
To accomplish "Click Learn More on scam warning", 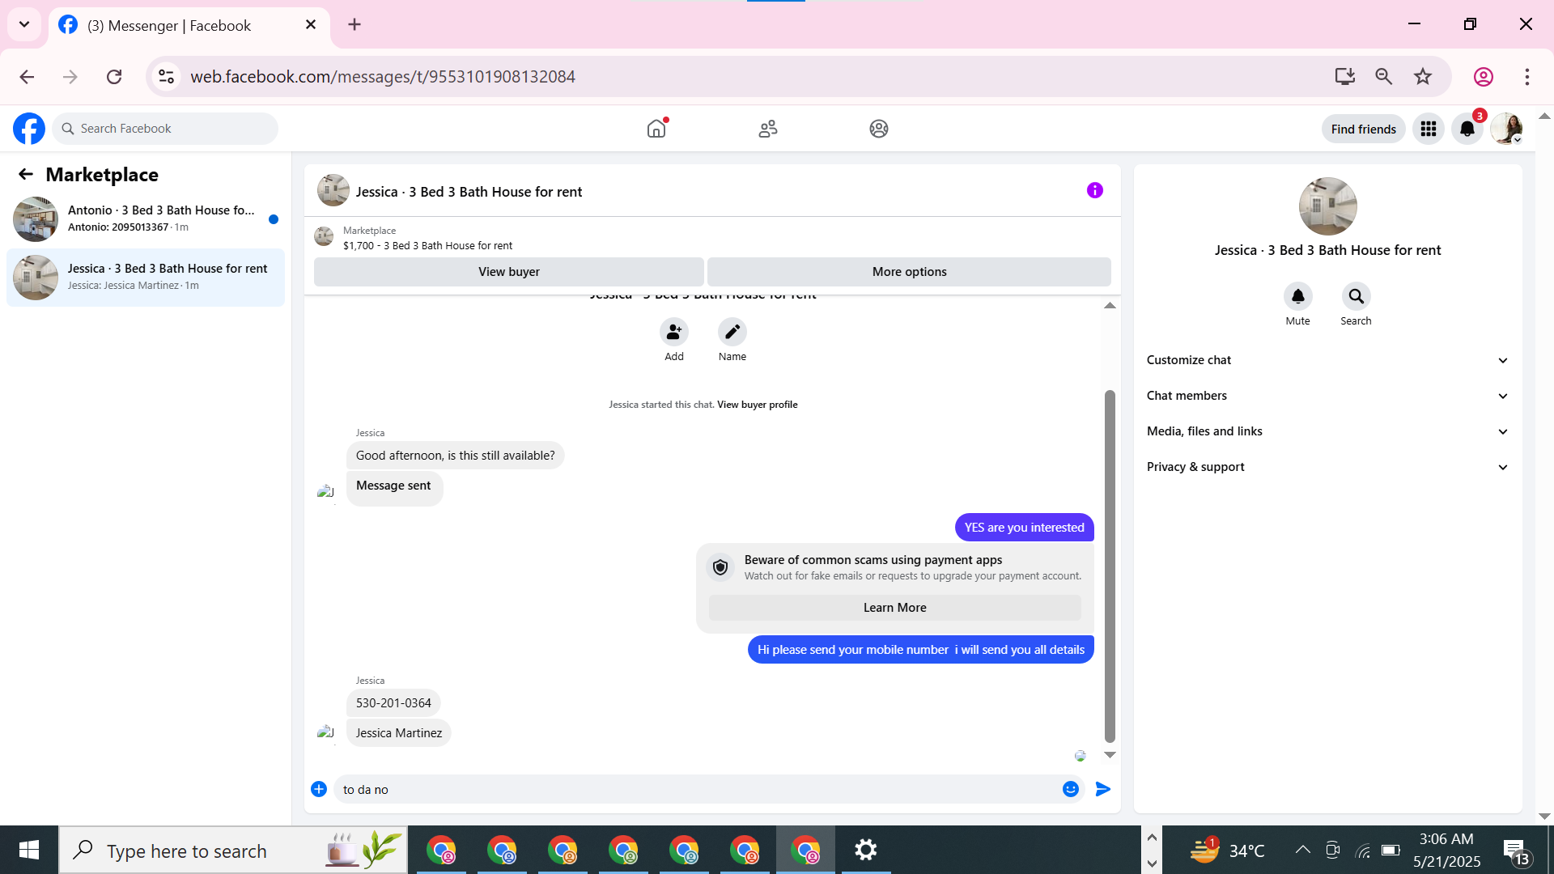I will pyautogui.click(x=894, y=608).
